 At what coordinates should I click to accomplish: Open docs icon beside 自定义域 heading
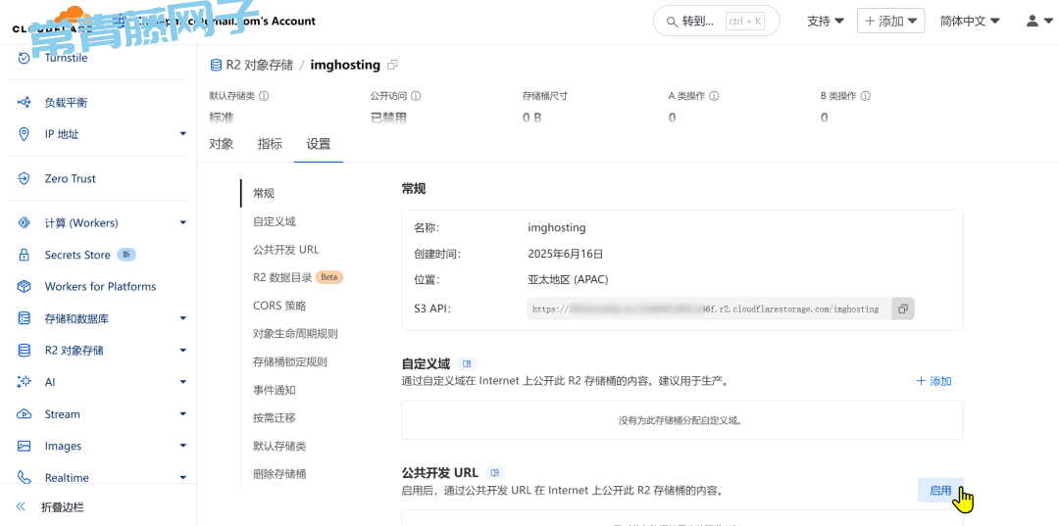(x=468, y=364)
